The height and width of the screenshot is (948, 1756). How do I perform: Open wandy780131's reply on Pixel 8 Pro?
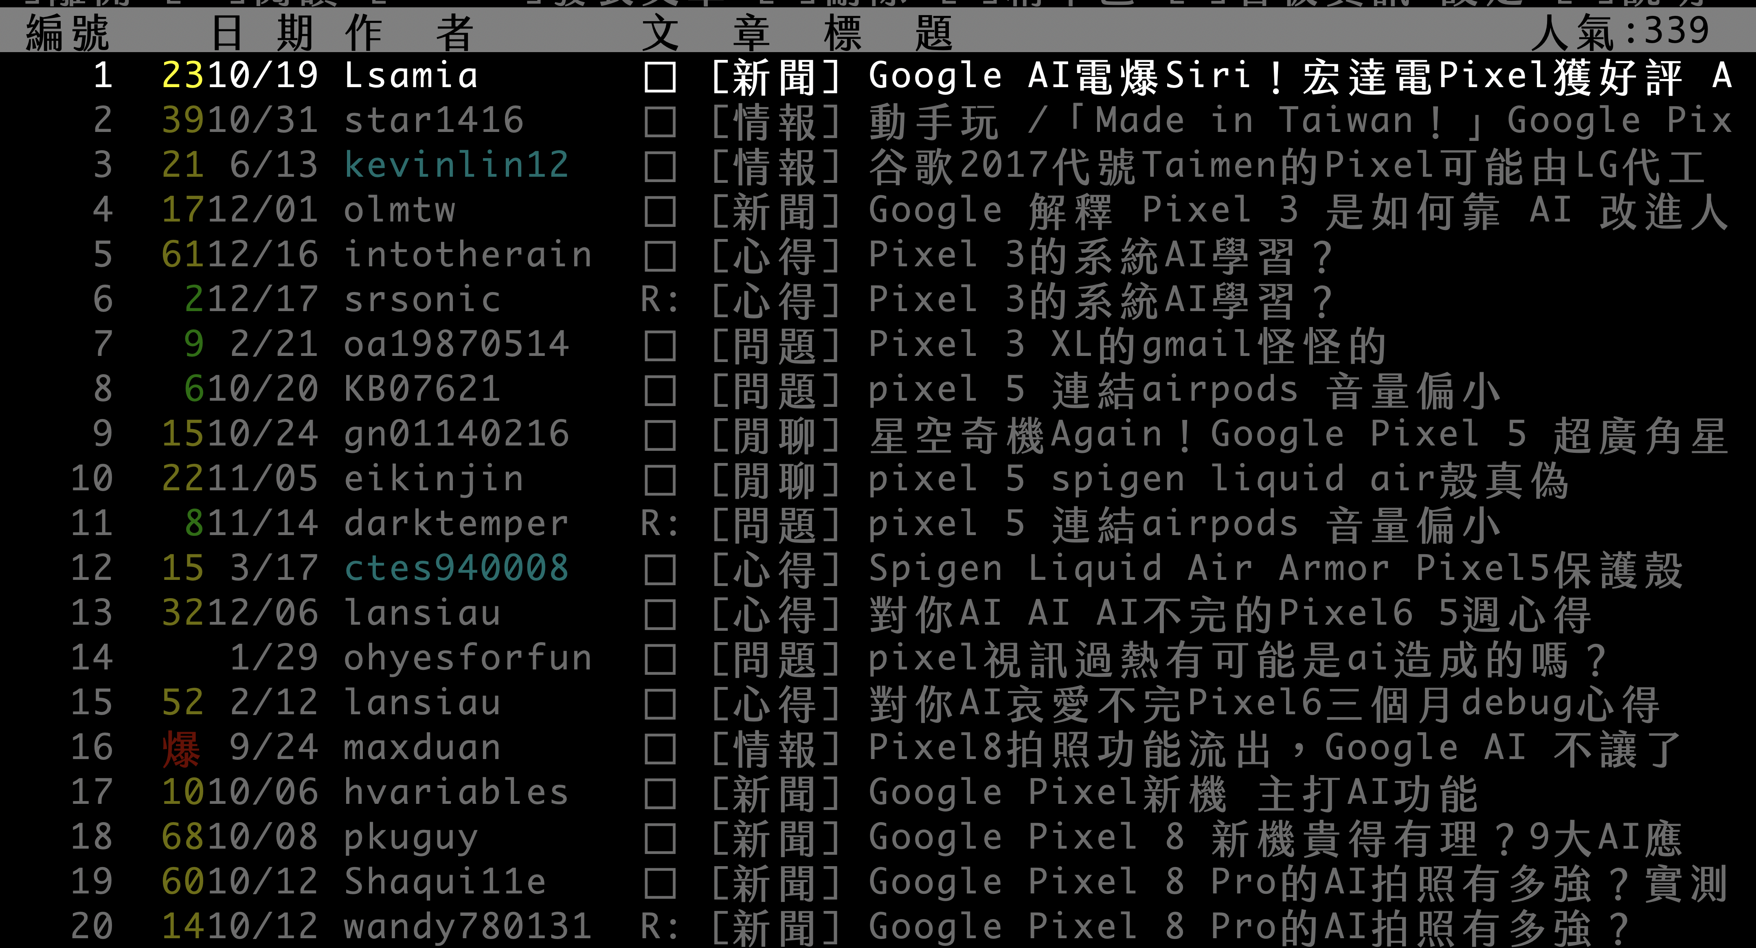[x=878, y=927]
